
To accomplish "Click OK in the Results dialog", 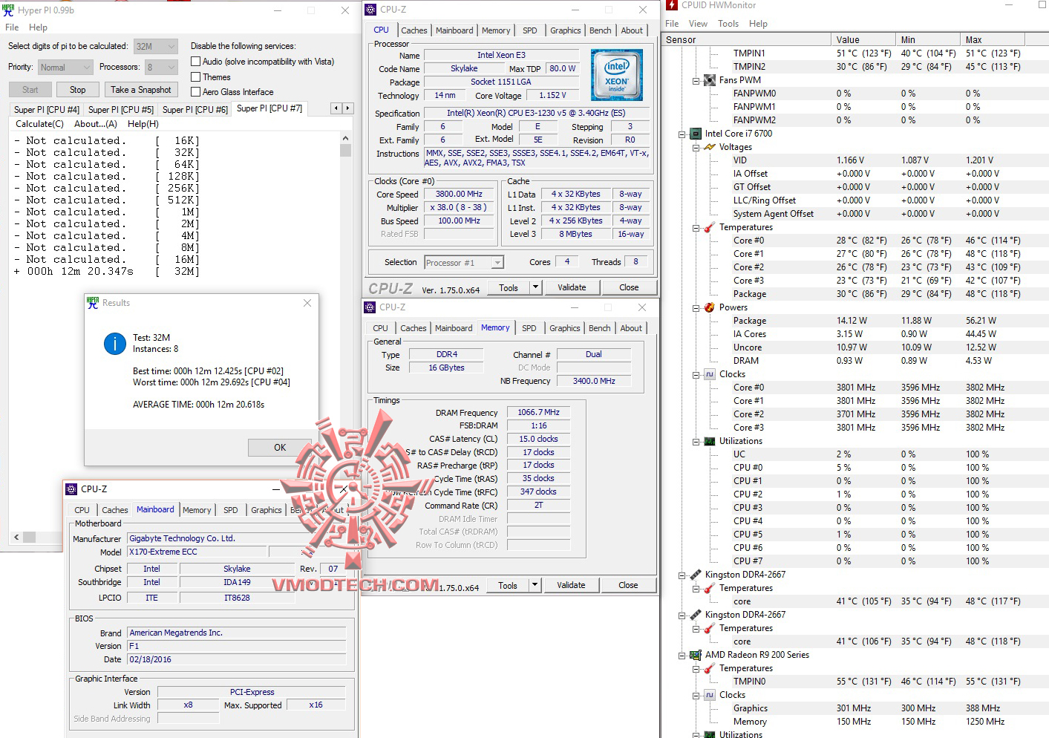I will point(280,447).
